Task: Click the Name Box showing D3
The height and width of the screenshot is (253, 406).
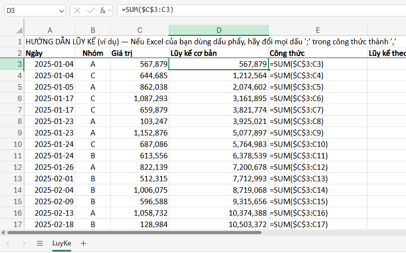Action: [x=30, y=10]
